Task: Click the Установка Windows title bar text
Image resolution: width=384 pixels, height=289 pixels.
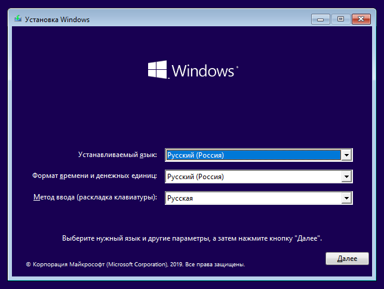Action: click(57, 20)
